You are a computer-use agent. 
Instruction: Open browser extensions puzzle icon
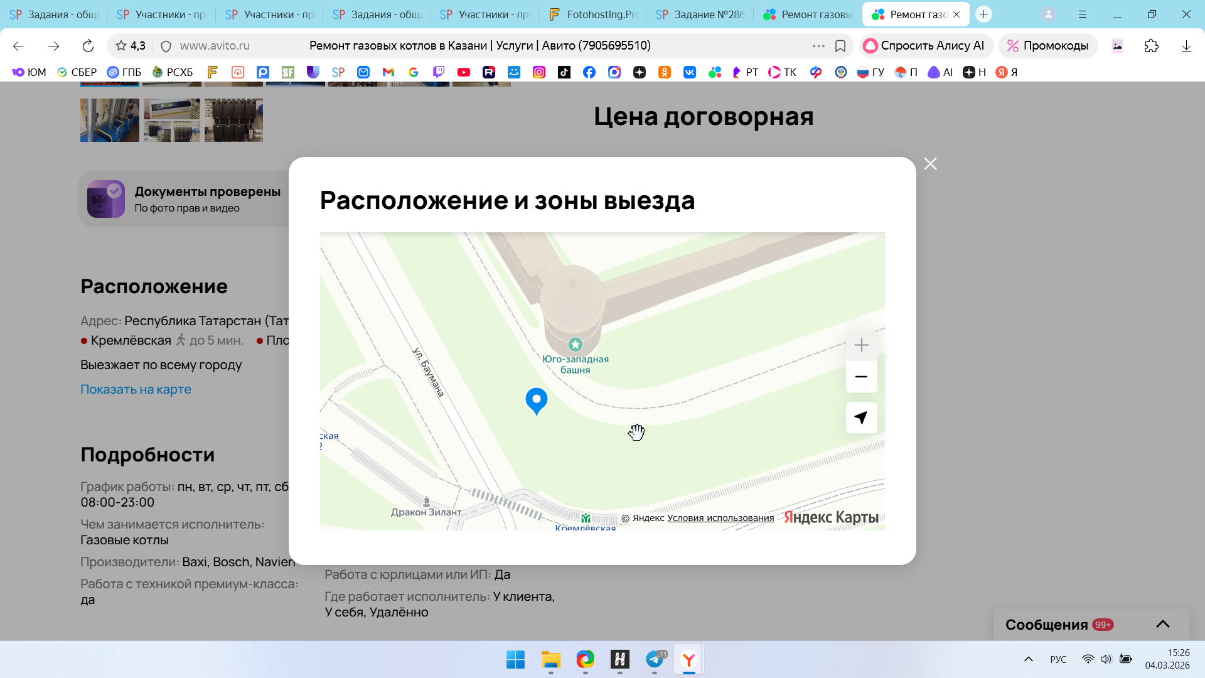coord(1151,46)
